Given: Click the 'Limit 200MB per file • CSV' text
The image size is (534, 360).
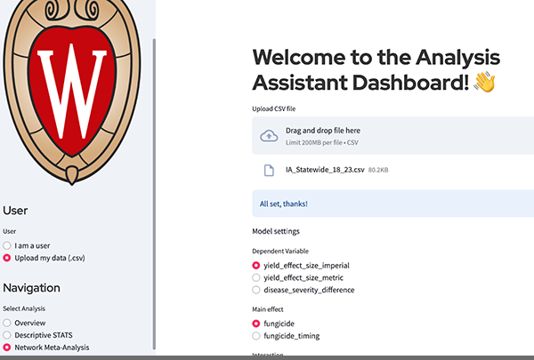Looking at the screenshot, I should tap(322, 142).
